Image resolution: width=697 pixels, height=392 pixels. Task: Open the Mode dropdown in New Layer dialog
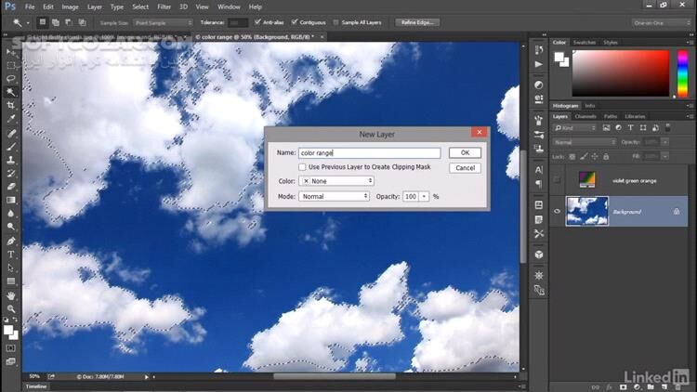[335, 197]
